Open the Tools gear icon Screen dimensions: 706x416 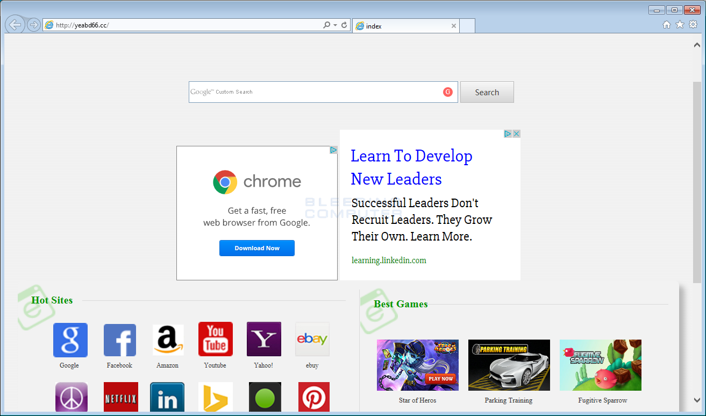point(693,25)
